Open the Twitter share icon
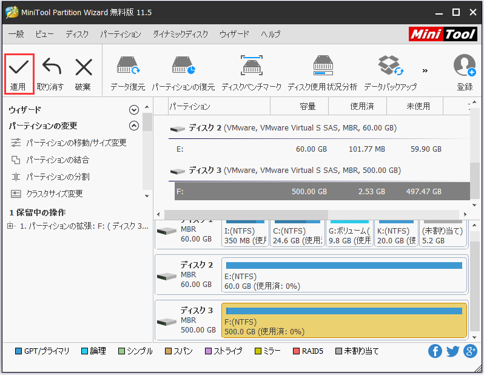 (x=453, y=351)
